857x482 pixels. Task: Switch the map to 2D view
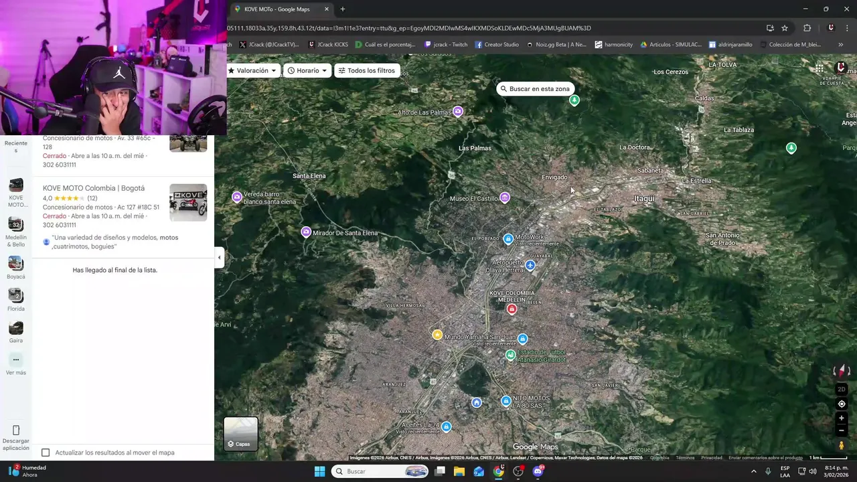[842, 389]
